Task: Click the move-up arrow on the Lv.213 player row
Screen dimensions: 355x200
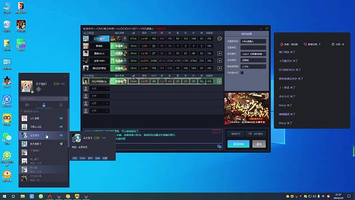Action: click(x=220, y=61)
